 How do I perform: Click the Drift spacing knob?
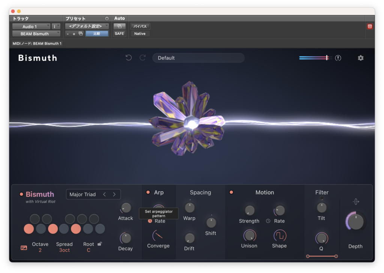coord(189,238)
